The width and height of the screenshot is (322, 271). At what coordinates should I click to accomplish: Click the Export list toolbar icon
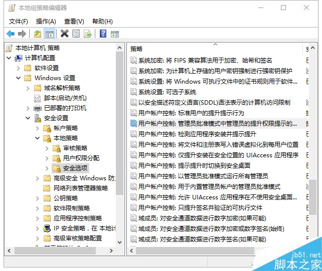point(88,34)
